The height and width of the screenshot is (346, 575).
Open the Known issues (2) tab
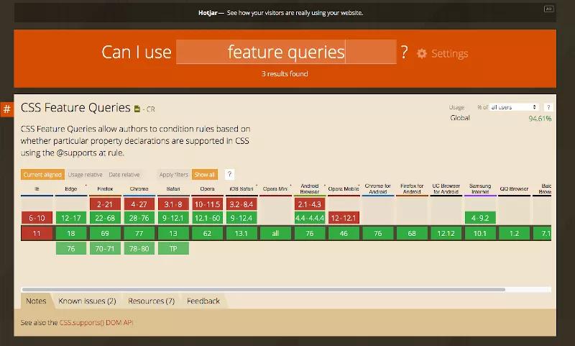[x=87, y=301]
